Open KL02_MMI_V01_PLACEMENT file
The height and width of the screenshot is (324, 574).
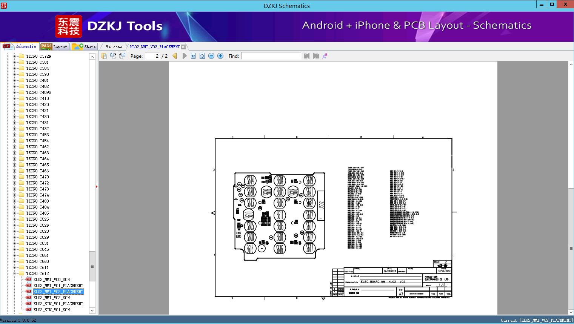click(58, 286)
